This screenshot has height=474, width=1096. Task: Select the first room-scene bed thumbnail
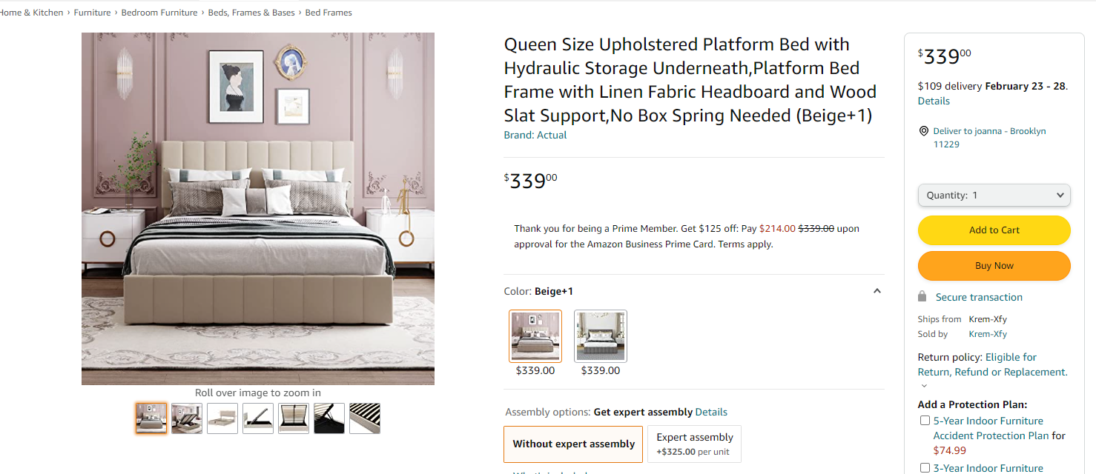151,418
